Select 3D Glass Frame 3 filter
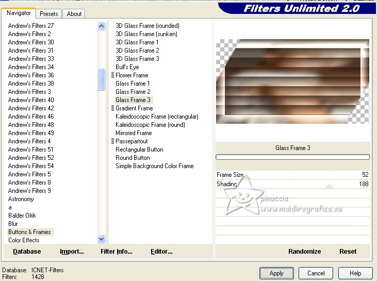 click(x=137, y=59)
